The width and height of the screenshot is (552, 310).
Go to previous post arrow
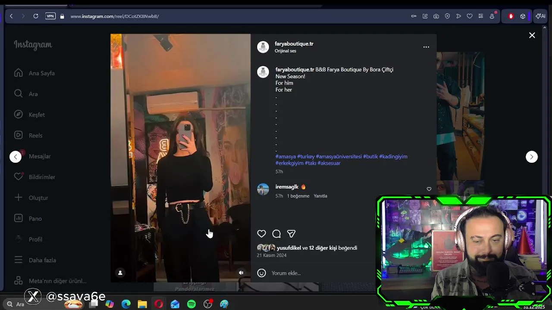pos(16,157)
